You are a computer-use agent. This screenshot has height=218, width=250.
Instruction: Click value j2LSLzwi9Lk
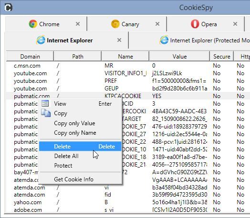[x=167, y=73]
